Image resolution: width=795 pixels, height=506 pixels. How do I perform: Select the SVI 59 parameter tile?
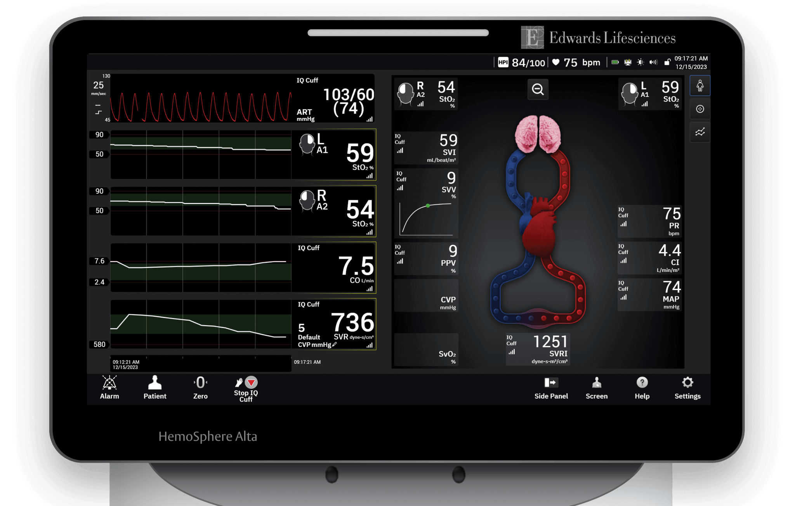(x=426, y=147)
